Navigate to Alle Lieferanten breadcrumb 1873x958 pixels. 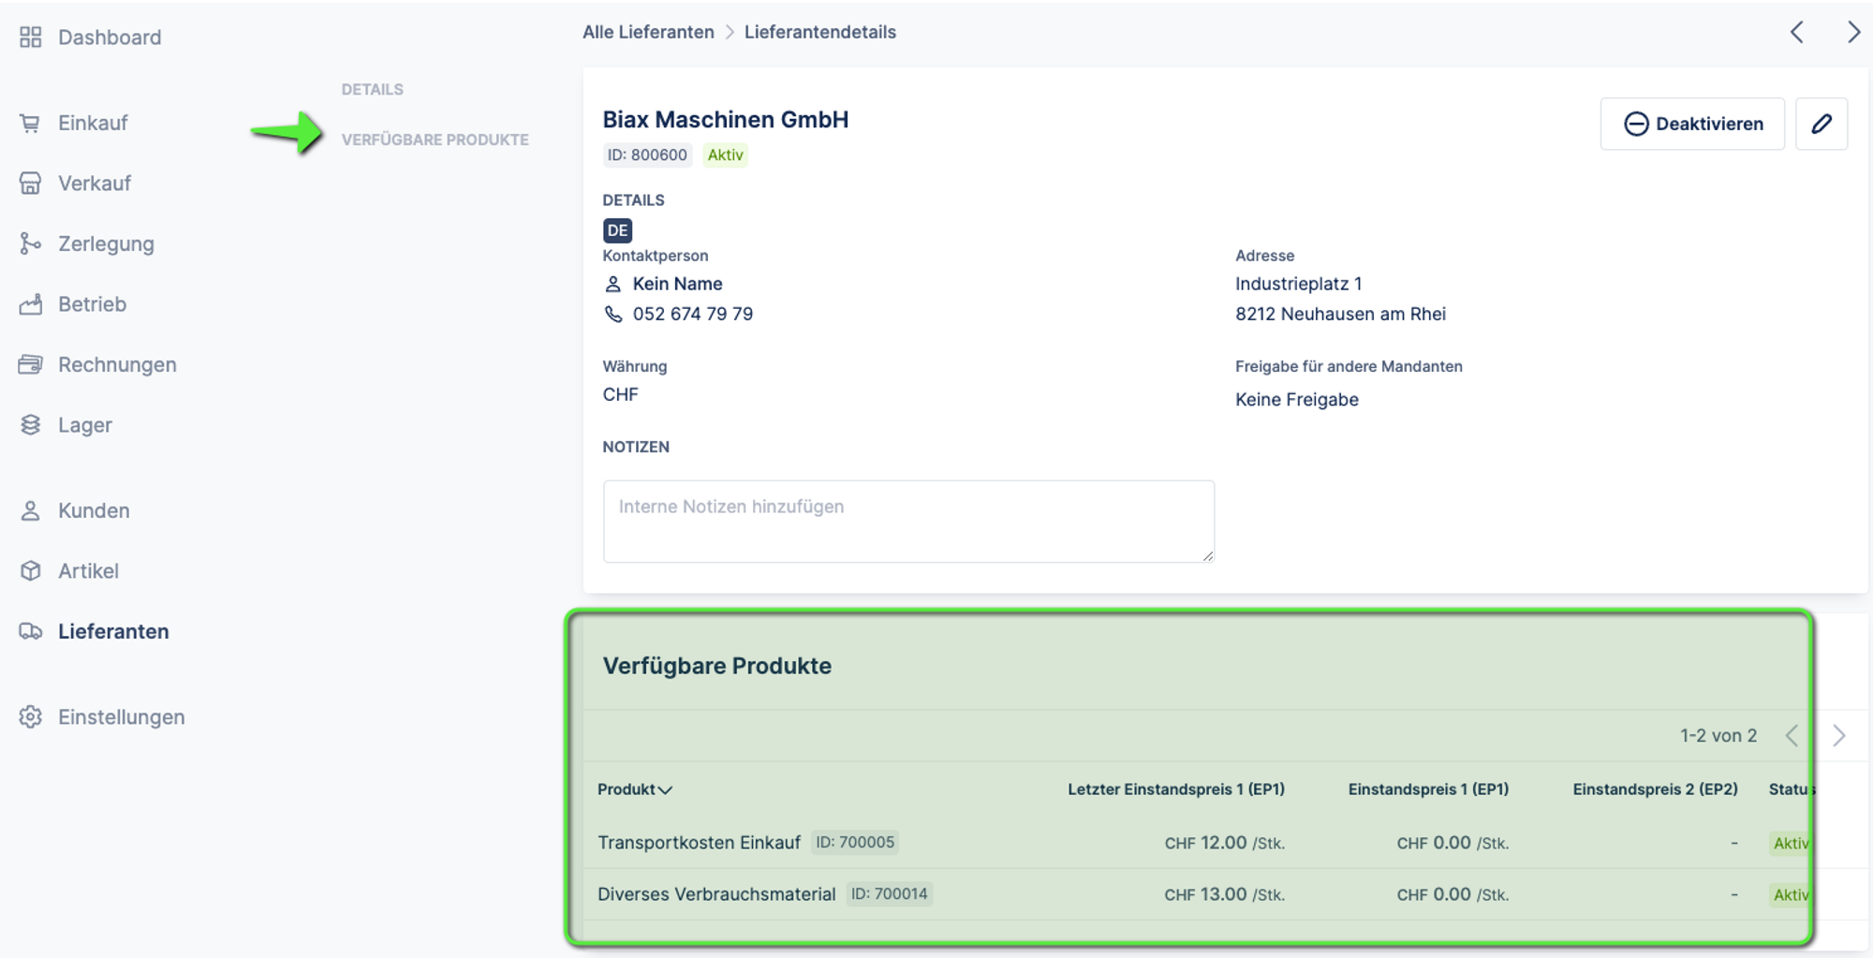tap(648, 33)
